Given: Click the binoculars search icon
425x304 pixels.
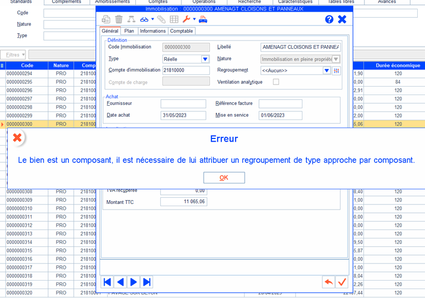Looking at the screenshot, I should [144, 19].
